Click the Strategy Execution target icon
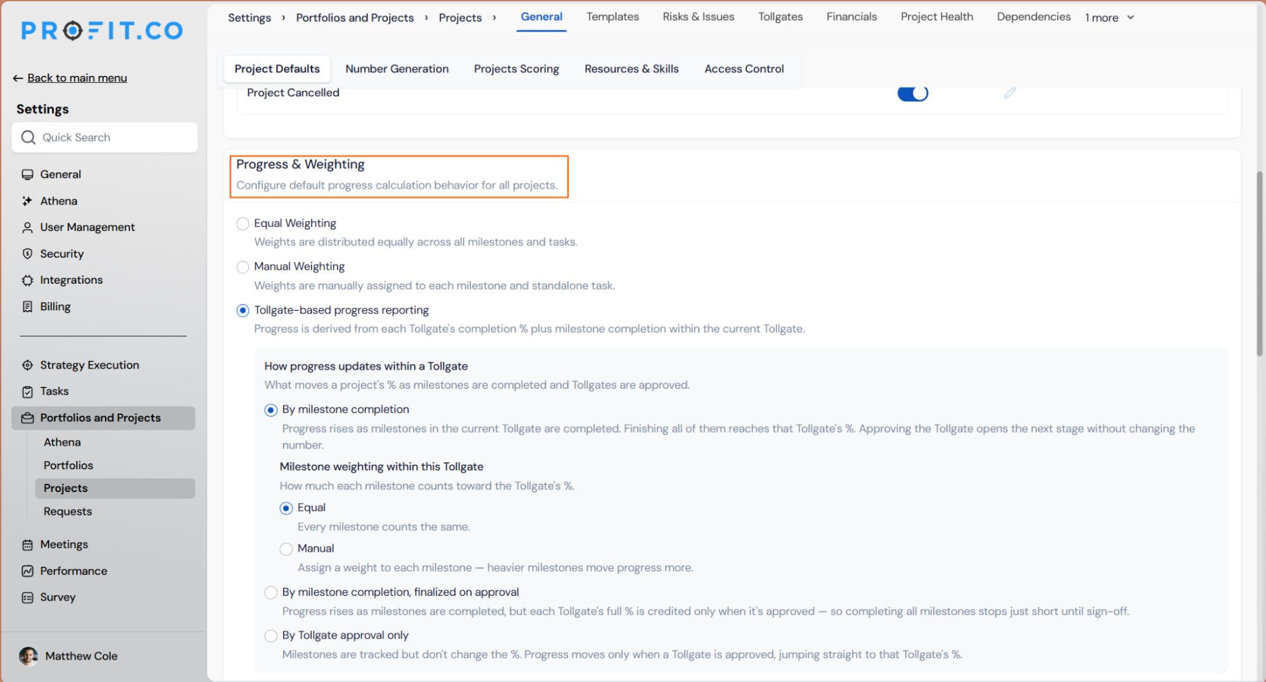Screen dimensions: 1266x682 (27, 365)
